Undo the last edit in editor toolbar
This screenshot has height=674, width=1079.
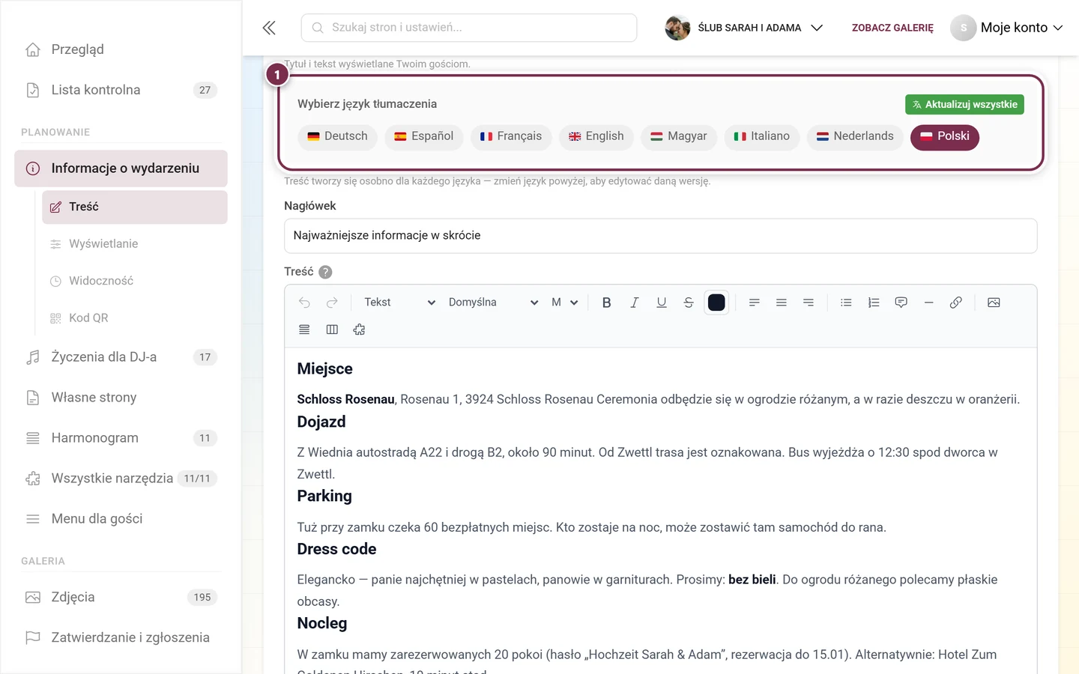(x=304, y=303)
